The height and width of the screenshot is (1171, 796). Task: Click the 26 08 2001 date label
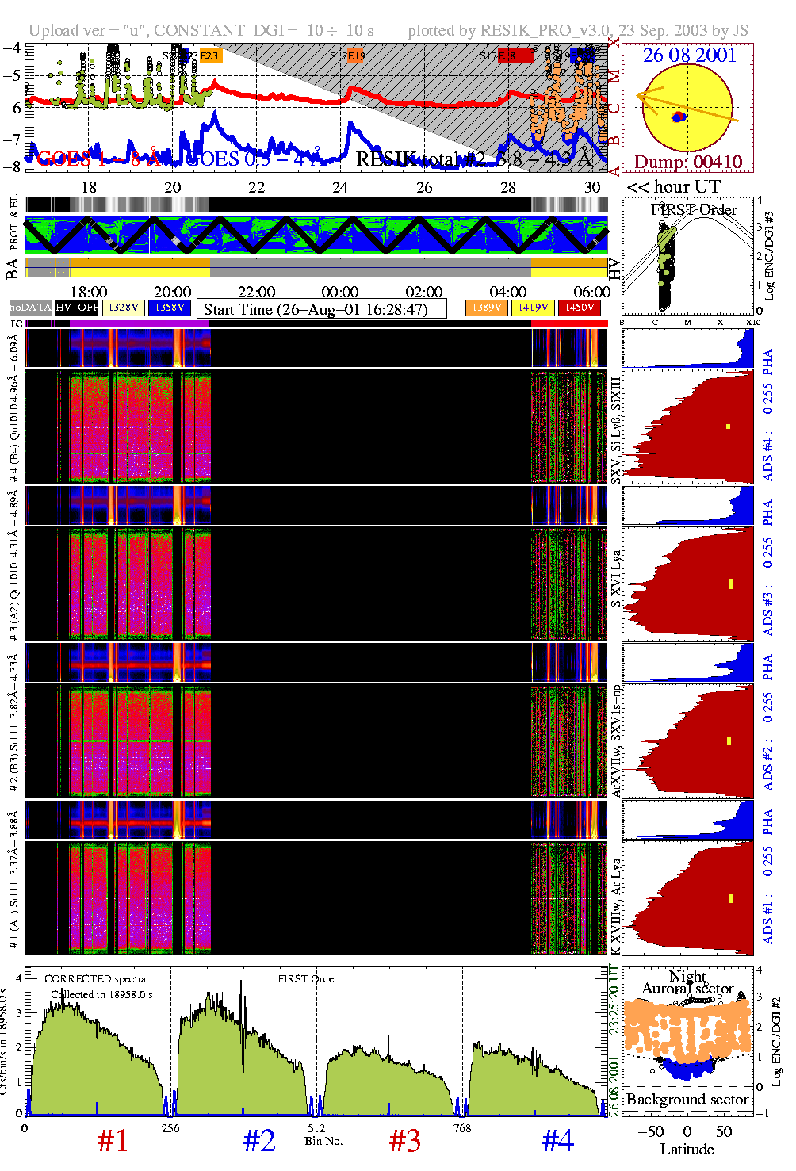point(689,55)
